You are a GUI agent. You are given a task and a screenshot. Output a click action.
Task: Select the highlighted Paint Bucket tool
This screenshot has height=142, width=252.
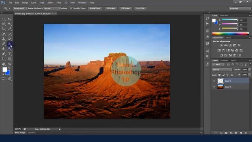tap(9, 44)
